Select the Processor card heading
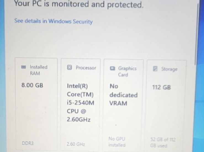The width and height of the screenshot is (204, 152). pyautogui.click(x=86, y=68)
